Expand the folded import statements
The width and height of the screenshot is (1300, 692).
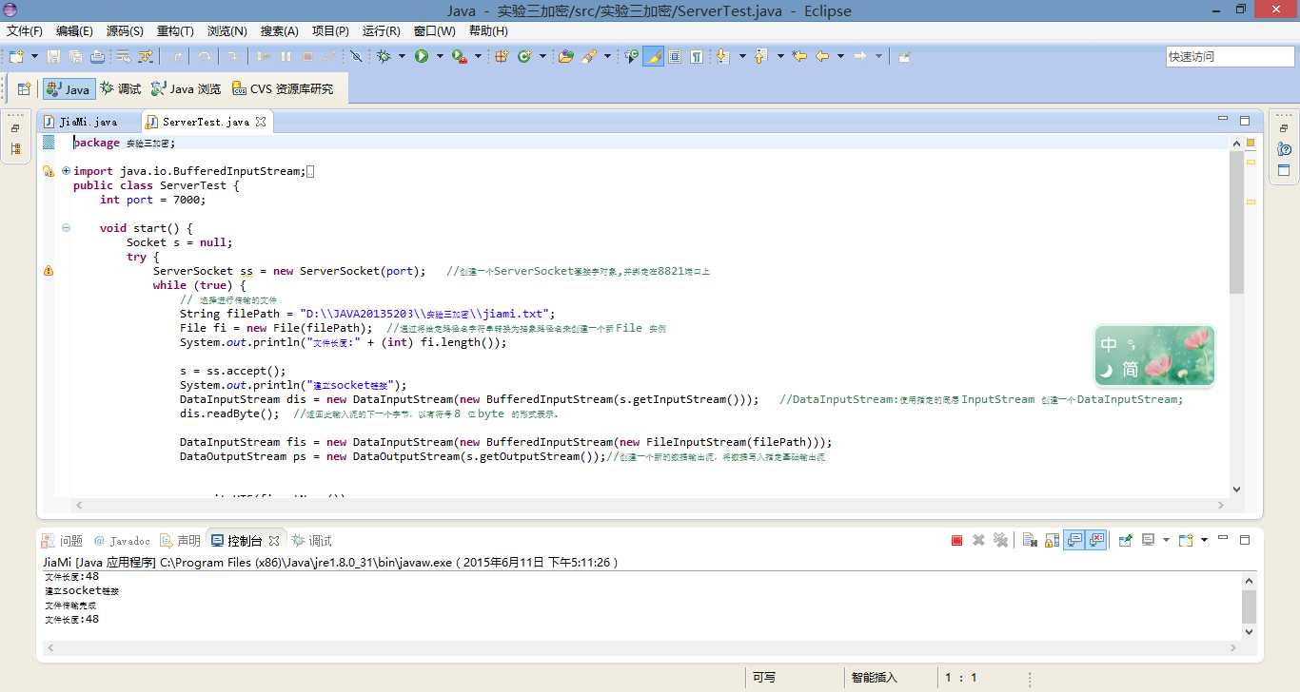pos(66,171)
